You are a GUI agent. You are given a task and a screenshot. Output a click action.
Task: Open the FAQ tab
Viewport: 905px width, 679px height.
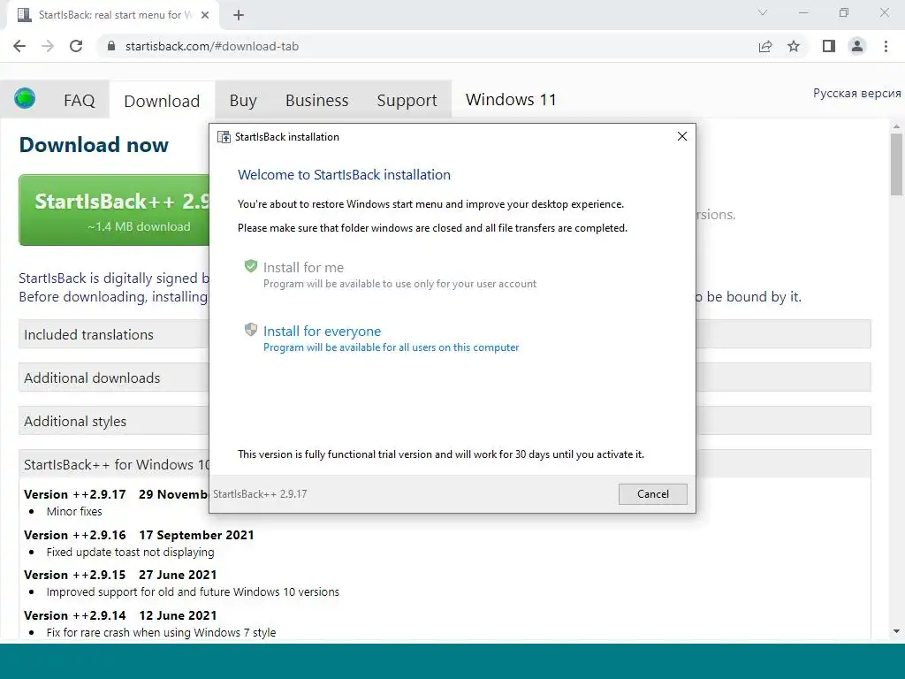click(x=79, y=101)
